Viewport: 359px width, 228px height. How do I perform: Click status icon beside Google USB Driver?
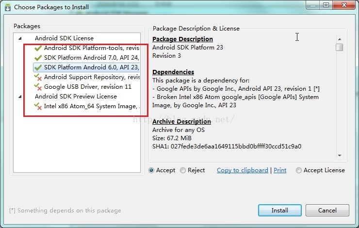38,87
